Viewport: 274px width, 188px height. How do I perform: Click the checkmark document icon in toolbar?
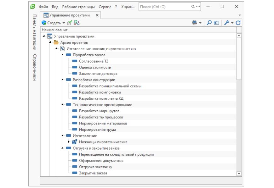(x=70, y=23)
